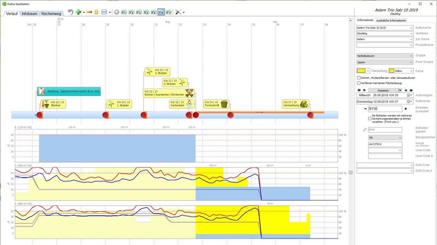The height and width of the screenshot is (245, 437).
Task: Click the padlock lock icon
Action: 96,11
